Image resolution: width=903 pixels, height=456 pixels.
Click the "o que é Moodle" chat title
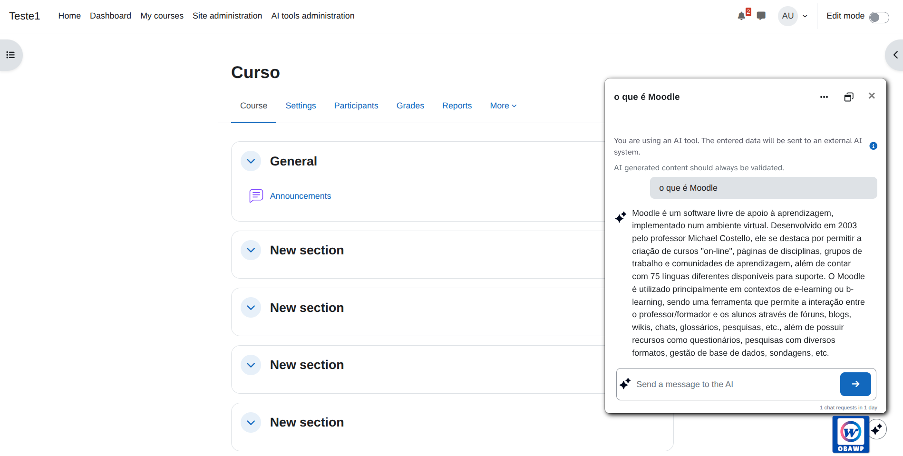coord(647,97)
